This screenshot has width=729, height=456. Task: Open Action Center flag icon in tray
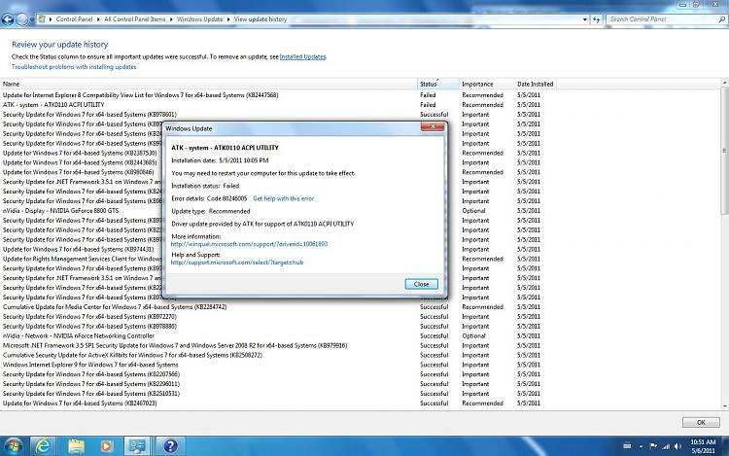tap(653, 446)
